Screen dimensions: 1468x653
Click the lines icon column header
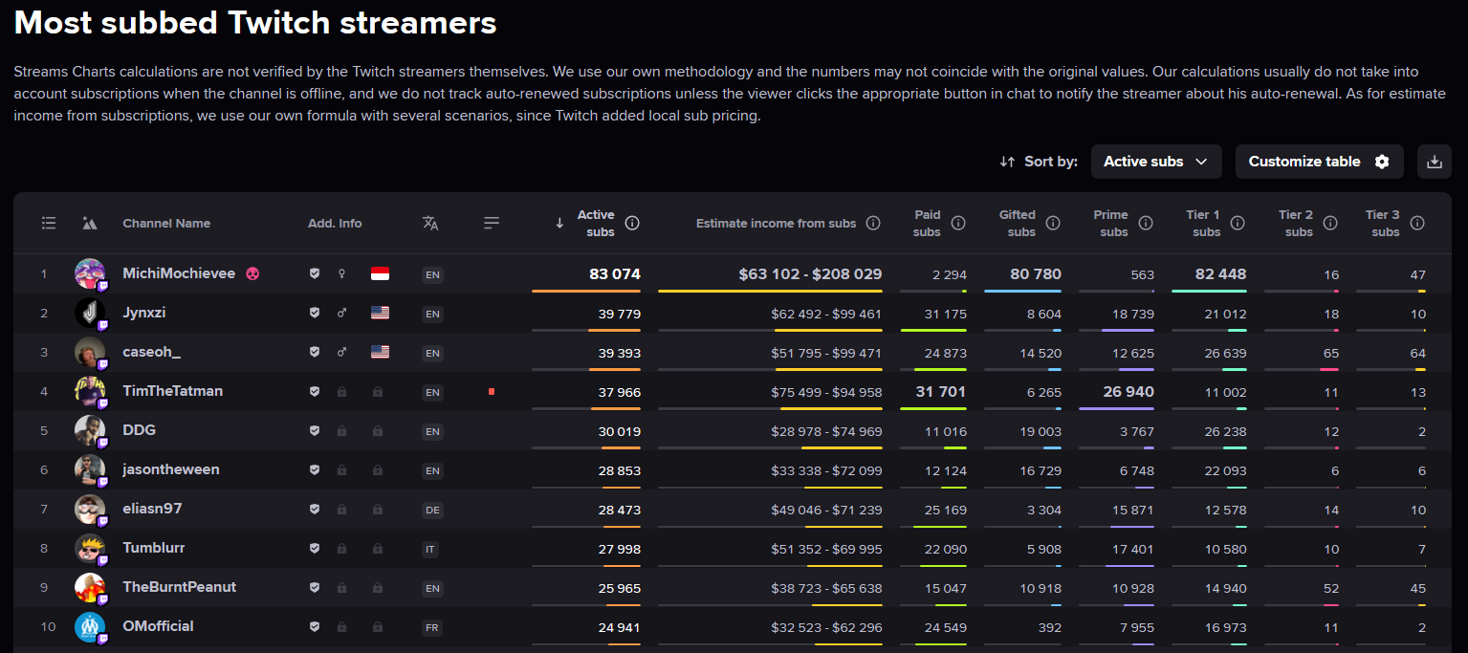(x=492, y=223)
